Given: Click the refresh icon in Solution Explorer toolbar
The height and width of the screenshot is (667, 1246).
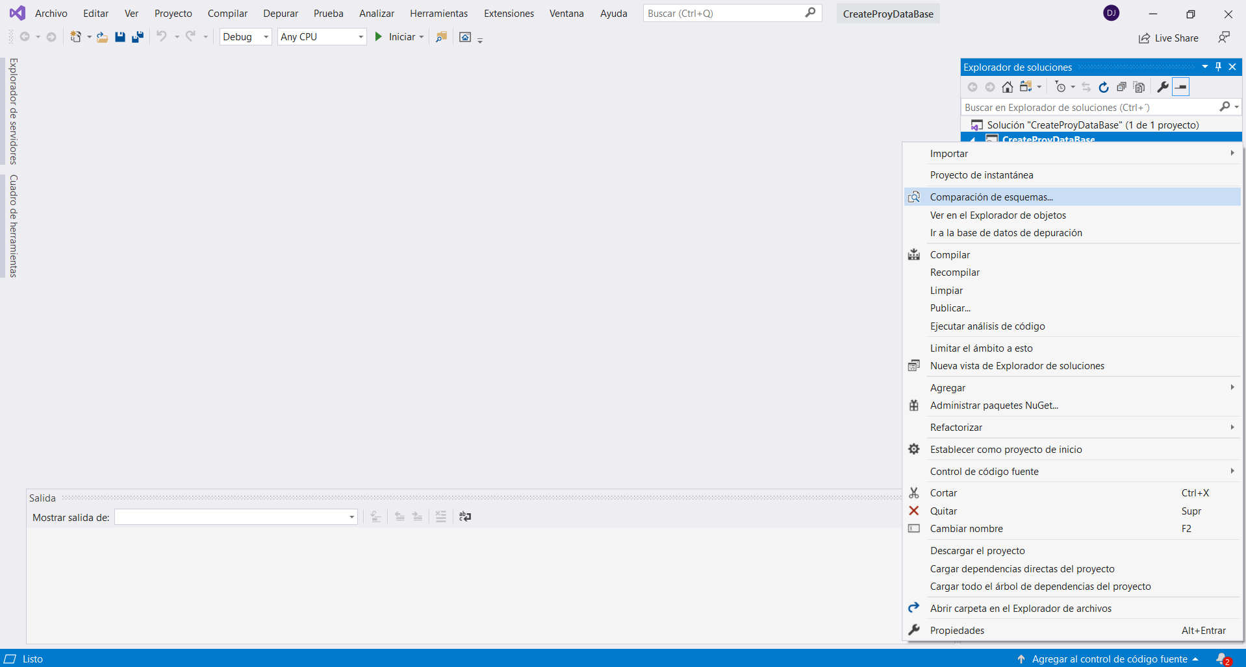Looking at the screenshot, I should 1103,87.
